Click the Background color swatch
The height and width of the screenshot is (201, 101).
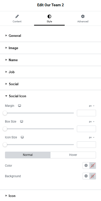(x=93, y=176)
